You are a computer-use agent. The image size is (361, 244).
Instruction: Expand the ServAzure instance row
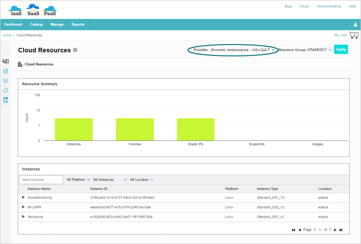[23, 217]
